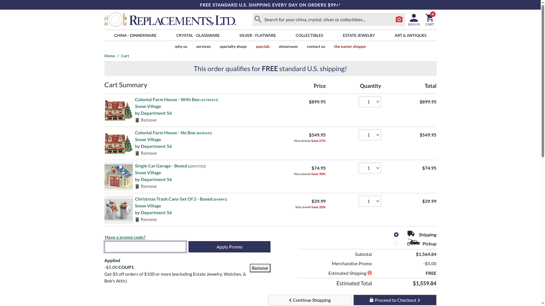Viewport: 545px width, 306px height.
Task: Click Proceed to Checkout button
Action: tap(395, 300)
